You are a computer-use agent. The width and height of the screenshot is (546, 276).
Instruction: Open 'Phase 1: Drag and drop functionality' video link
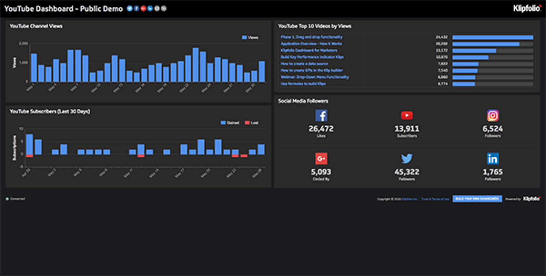311,37
